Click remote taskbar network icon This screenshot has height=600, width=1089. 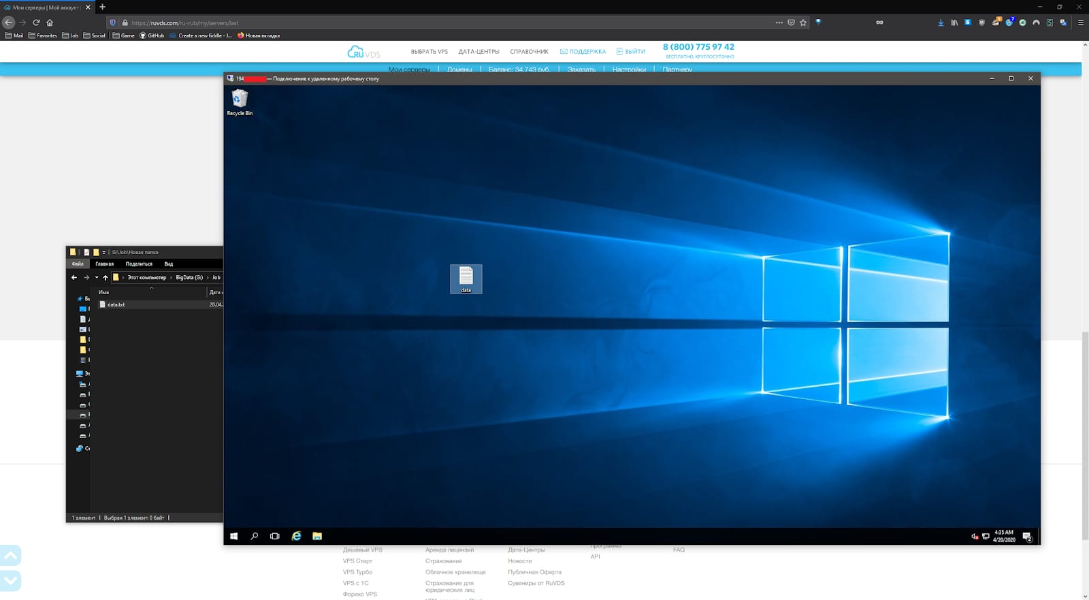[986, 537]
